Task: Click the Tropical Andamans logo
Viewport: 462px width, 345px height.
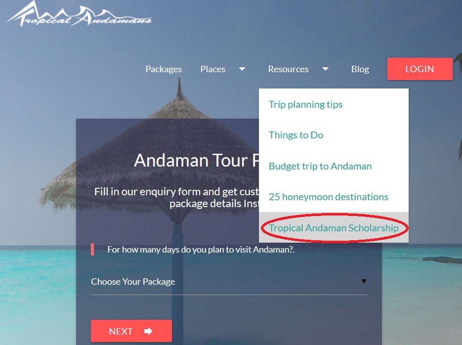Action: pos(79,13)
